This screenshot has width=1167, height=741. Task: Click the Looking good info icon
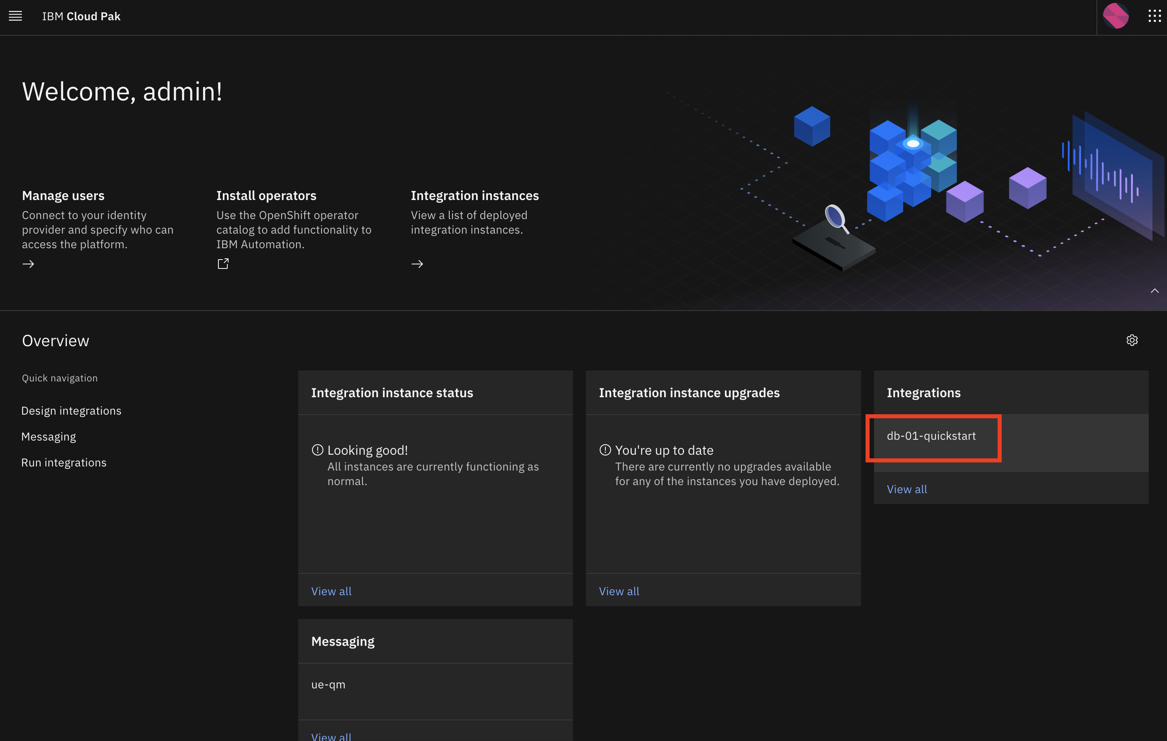(x=317, y=450)
